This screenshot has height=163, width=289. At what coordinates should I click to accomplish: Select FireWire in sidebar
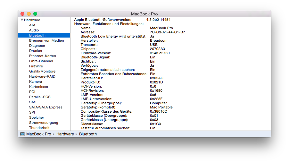tap(36, 66)
